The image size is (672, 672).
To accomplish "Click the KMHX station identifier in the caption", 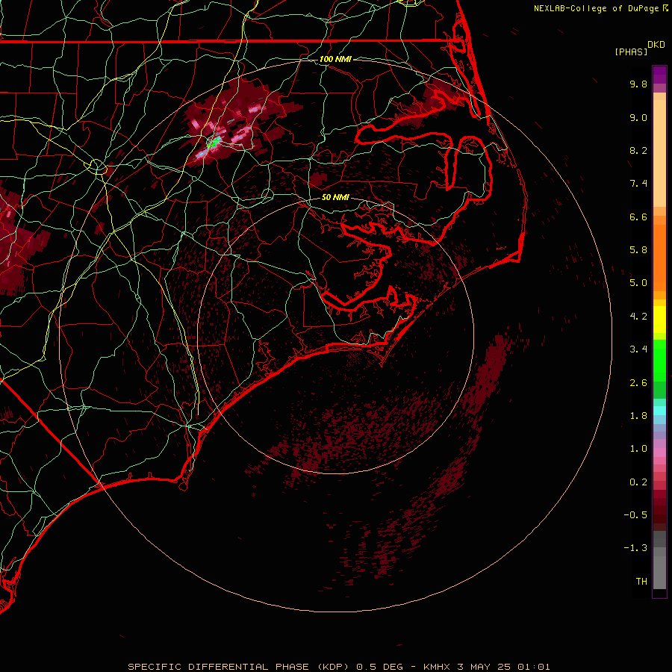I will [437, 667].
